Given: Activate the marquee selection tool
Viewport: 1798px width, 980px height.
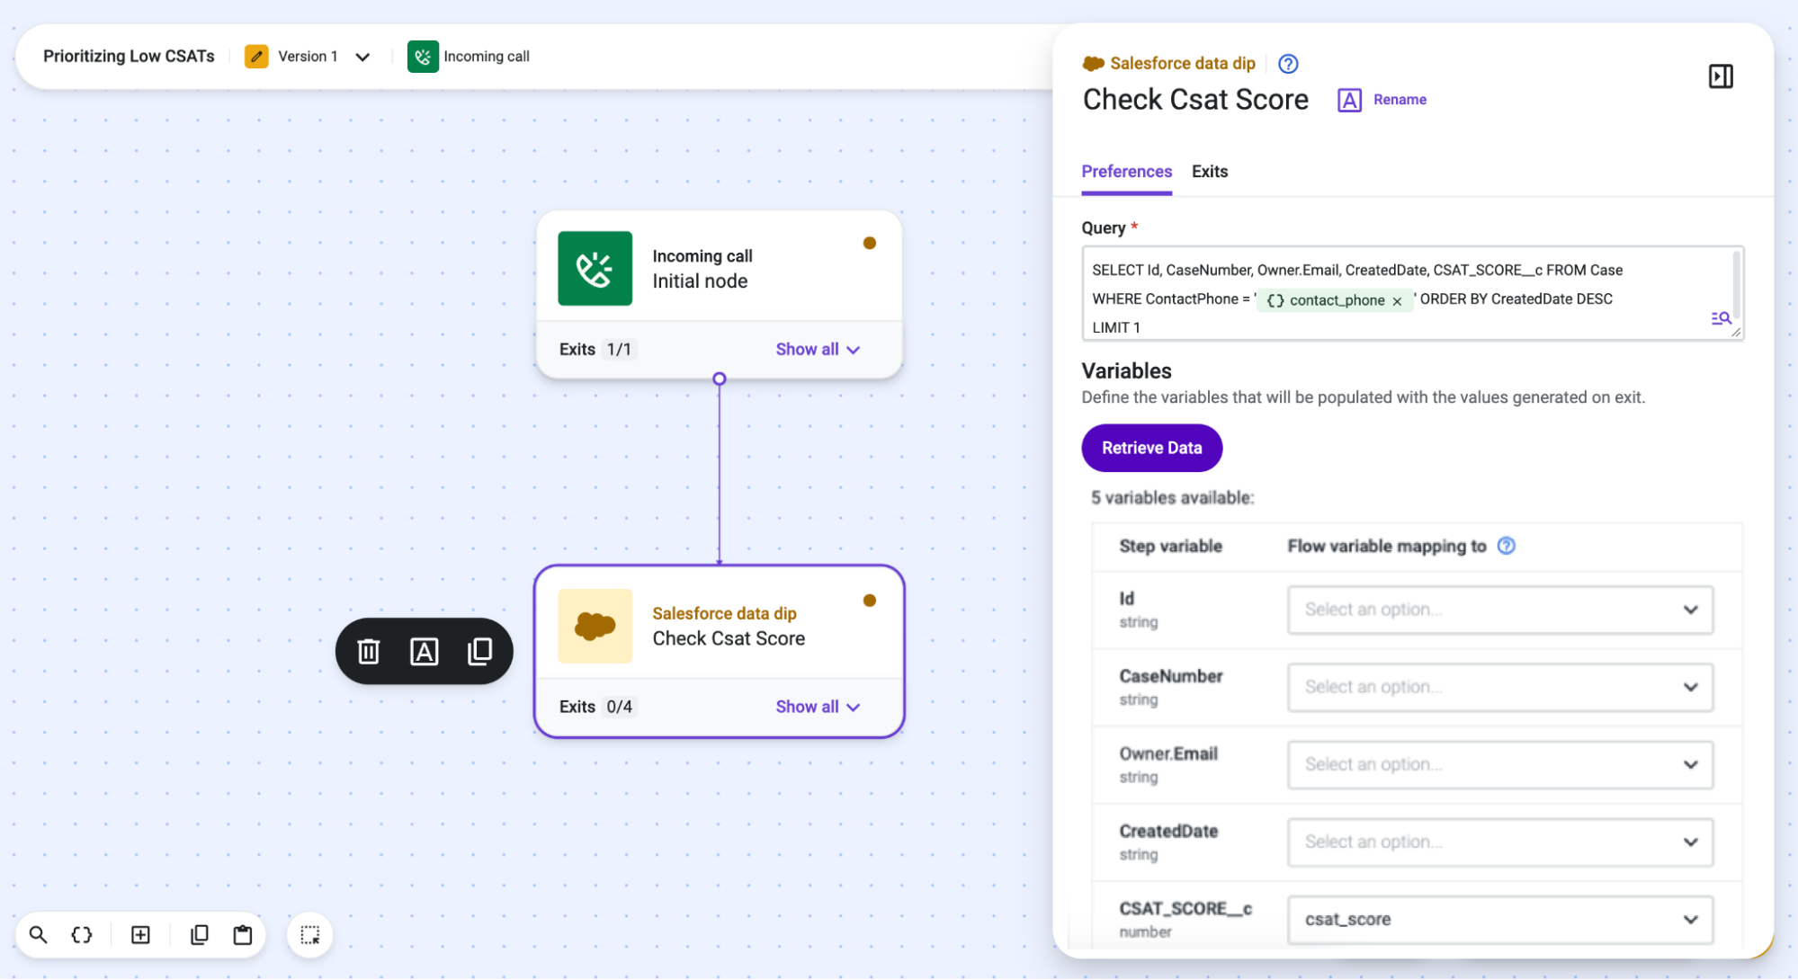Looking at the screenshot, I should coord(310,935).
